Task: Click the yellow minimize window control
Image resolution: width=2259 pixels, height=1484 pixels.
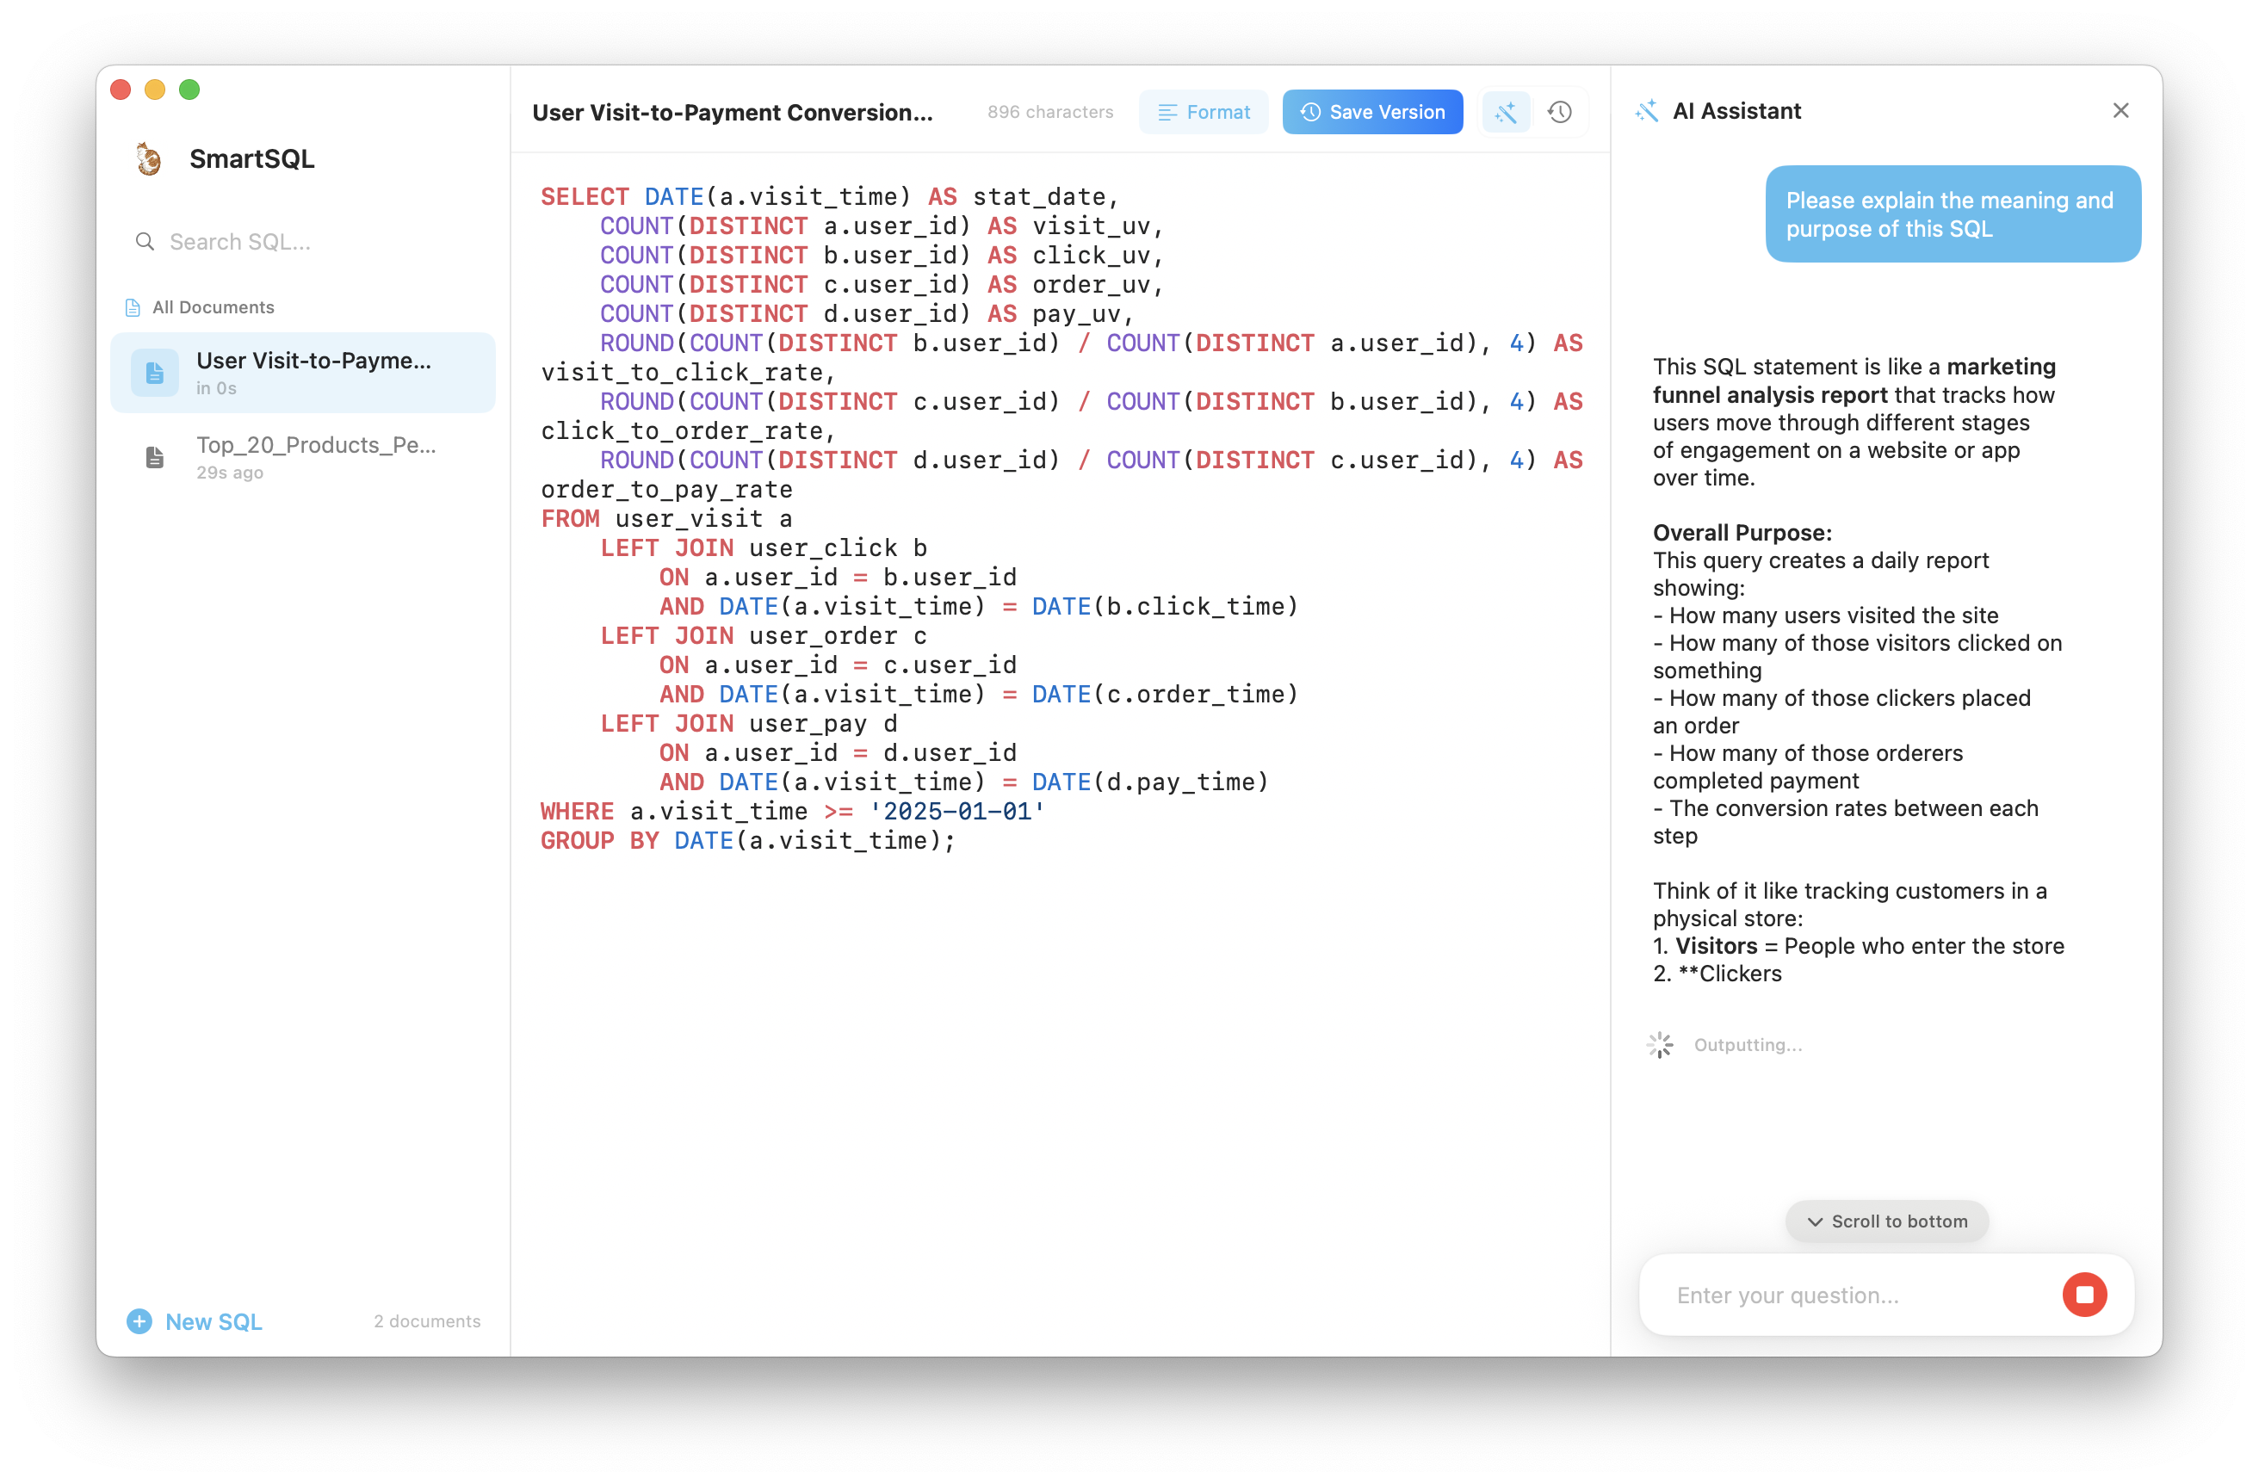Action: pyautogui.click(x=155, y=90)
